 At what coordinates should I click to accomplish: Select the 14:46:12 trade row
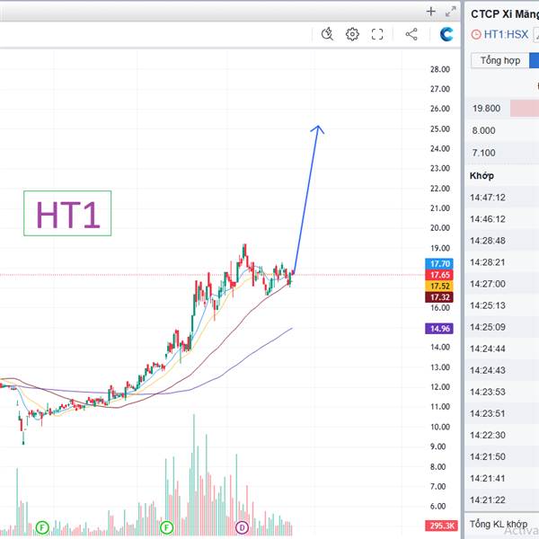[x=502, y=219]
